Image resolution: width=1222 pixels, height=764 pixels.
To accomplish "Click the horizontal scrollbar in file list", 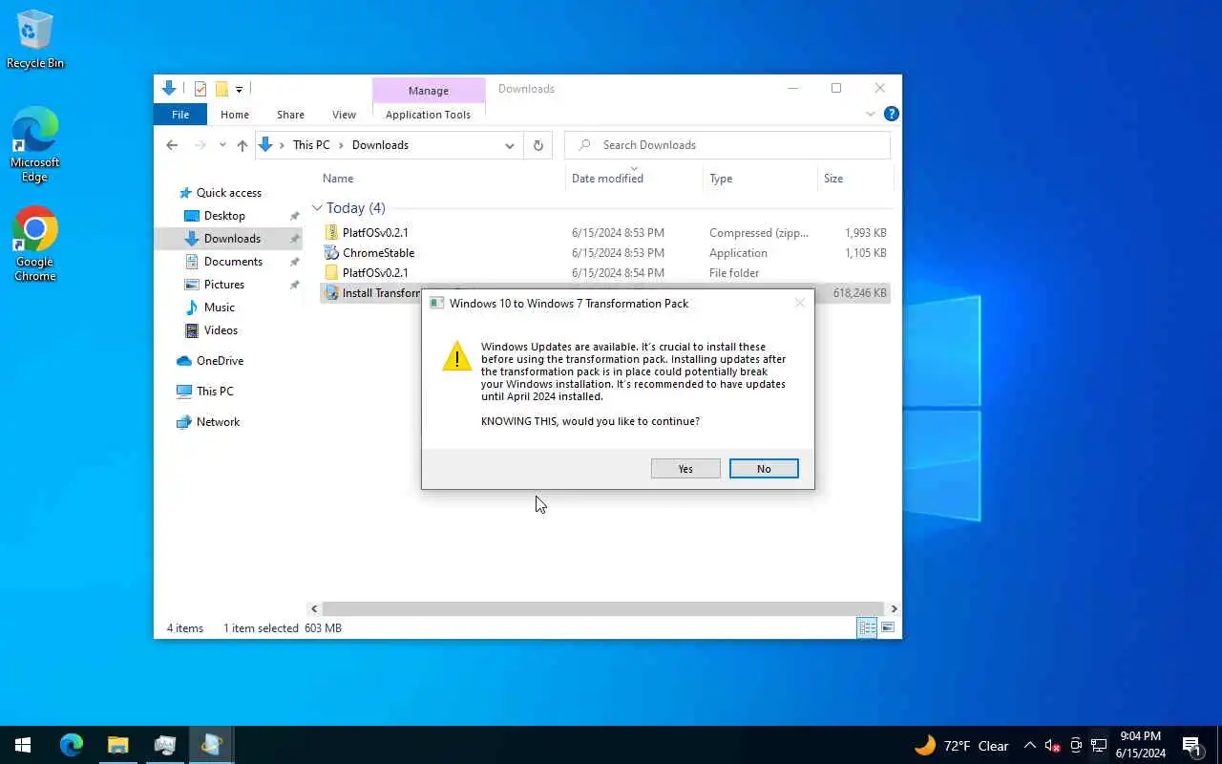I will point(603,608).
